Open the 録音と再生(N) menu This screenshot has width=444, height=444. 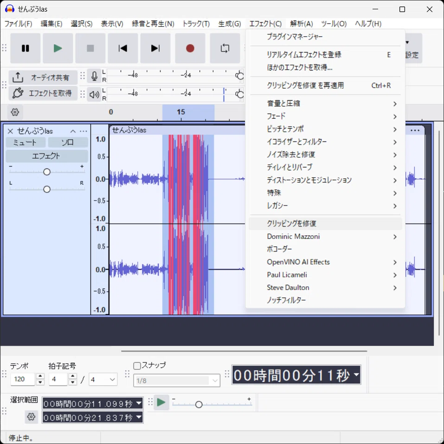(153, 24)
